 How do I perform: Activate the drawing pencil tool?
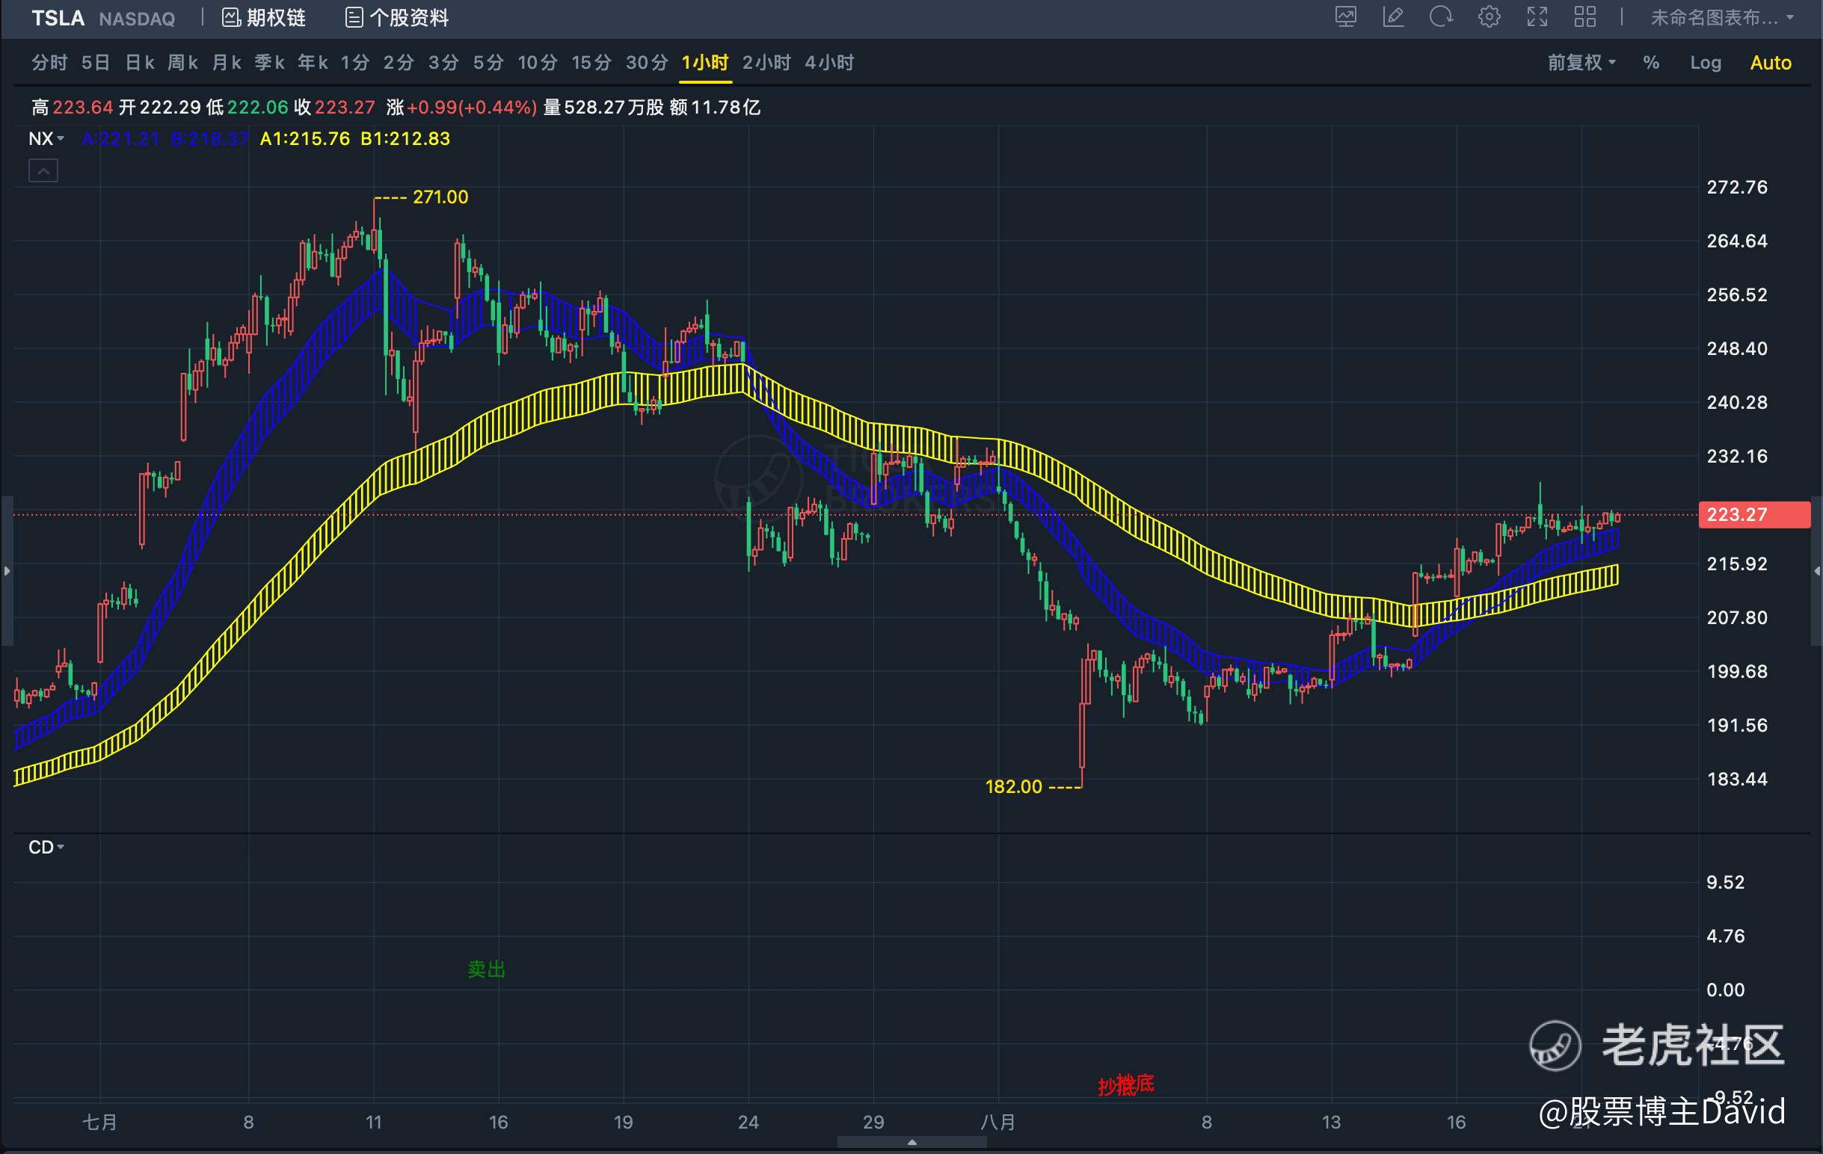(x=1393, y=16)
